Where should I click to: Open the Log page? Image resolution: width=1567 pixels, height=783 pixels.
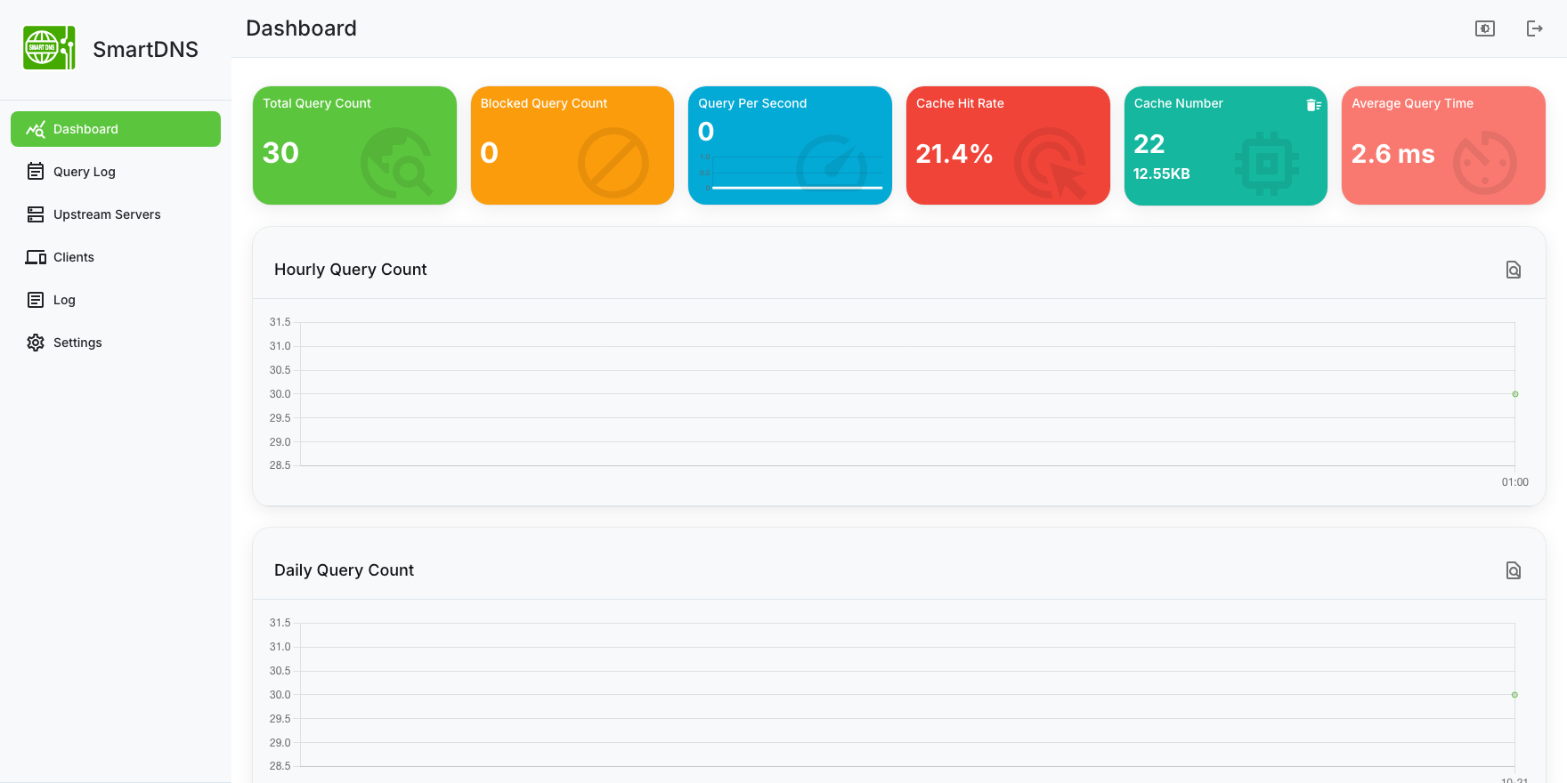116,300
